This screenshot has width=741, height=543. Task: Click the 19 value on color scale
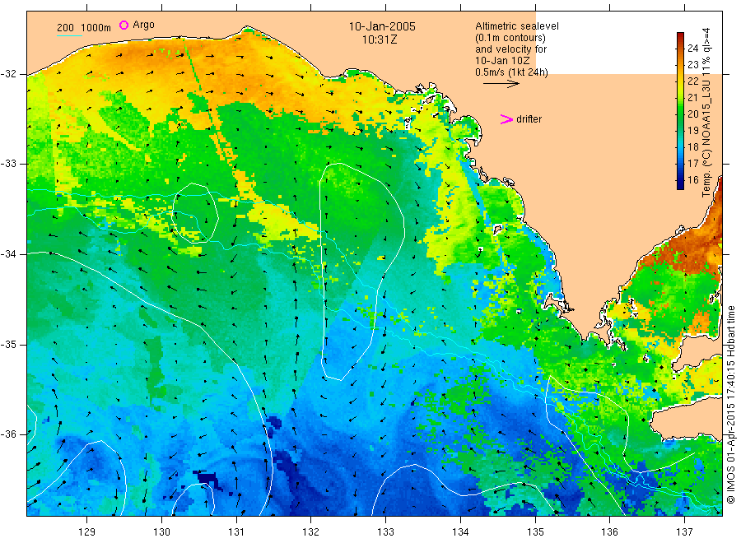(692, 130)
